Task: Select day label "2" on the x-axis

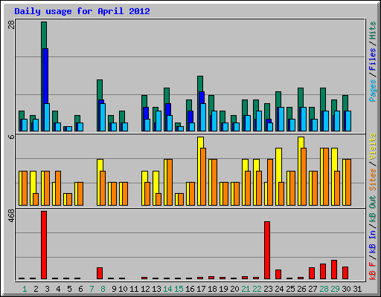Action: coord(36,289)
